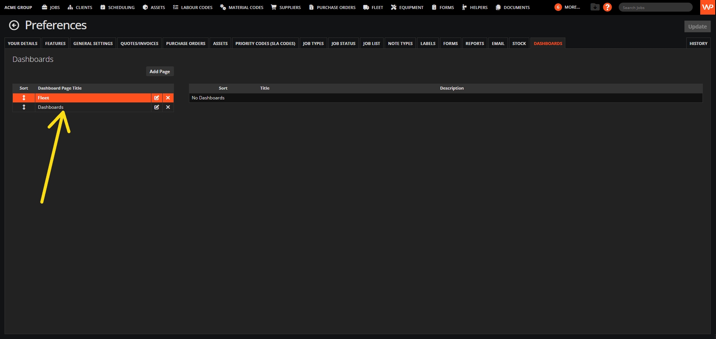This screenshot has height=339, width=716.
Task: Click the orange WP logo
Action: click(708, 7)
